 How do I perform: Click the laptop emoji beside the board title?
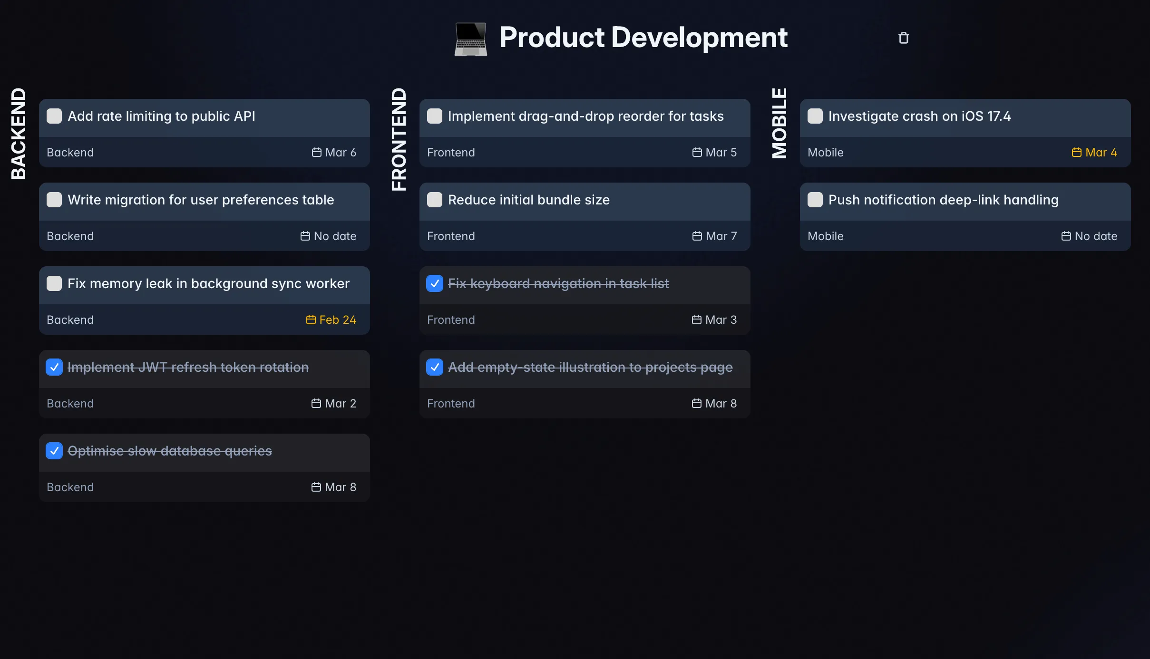point(470,38)
